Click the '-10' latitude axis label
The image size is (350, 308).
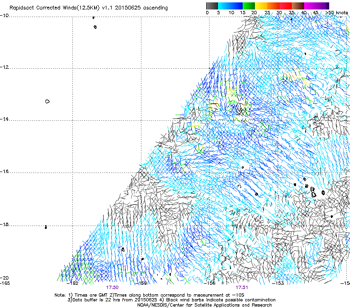4,16
